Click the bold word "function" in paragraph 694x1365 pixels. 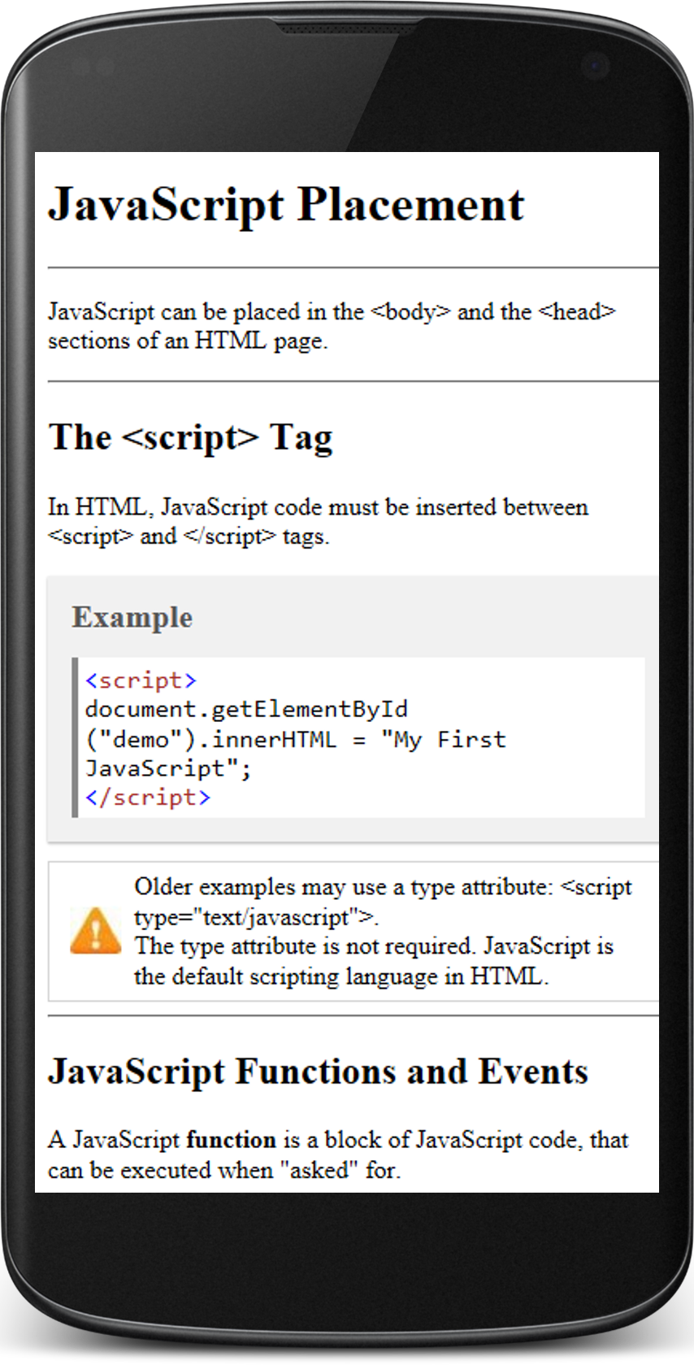click(232, 1140)
